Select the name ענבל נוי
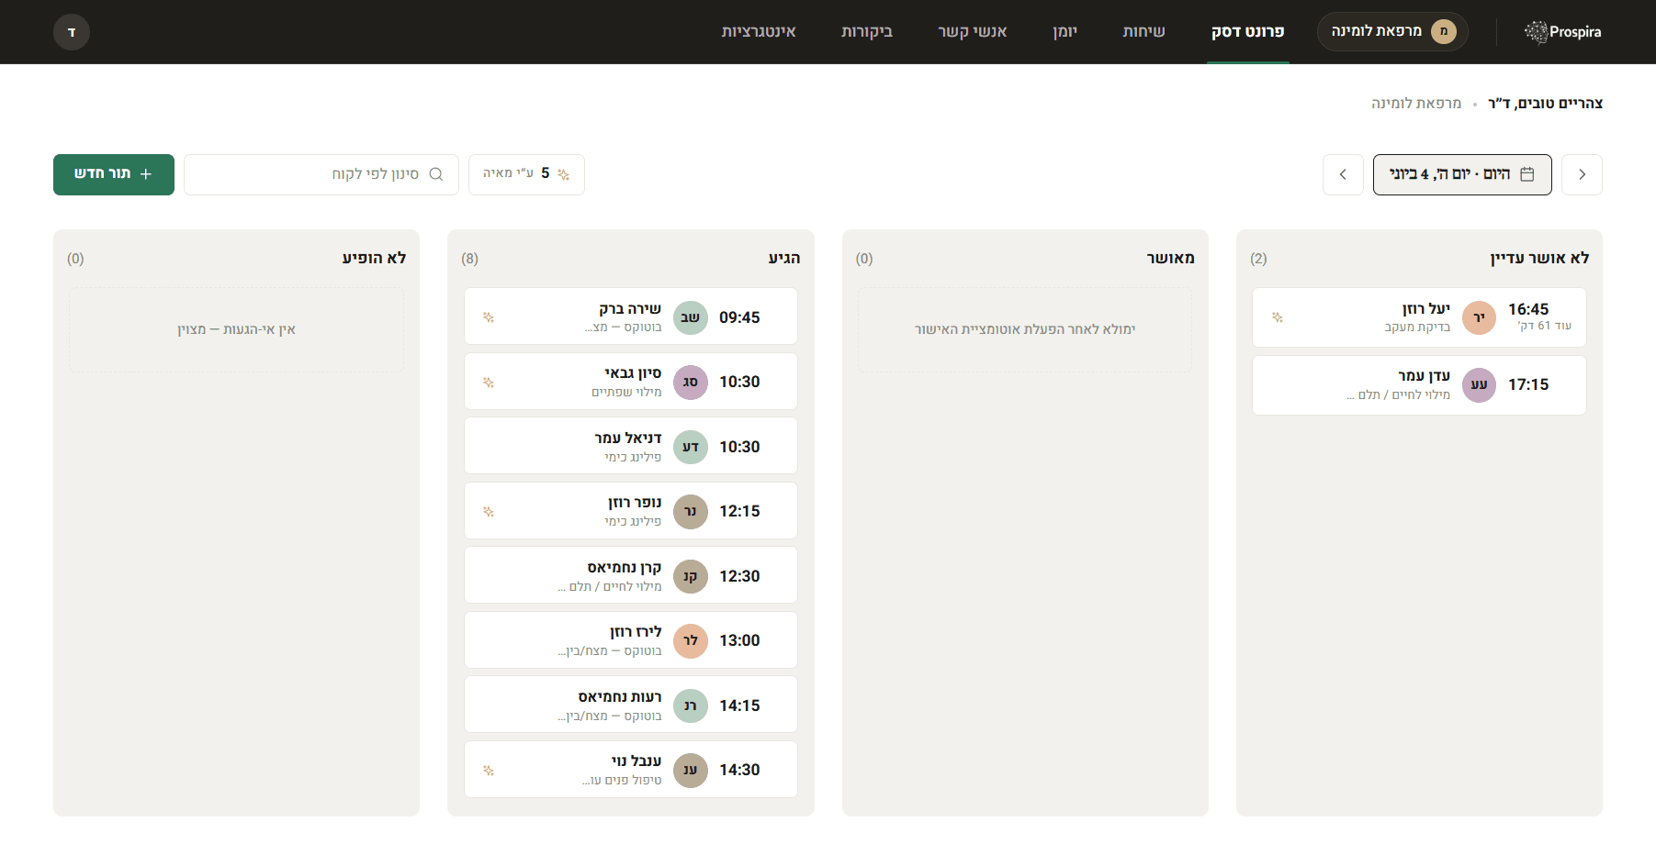The height and width of the screenshot is (844, 1656). pyautogui.click(x=636, y=761)
